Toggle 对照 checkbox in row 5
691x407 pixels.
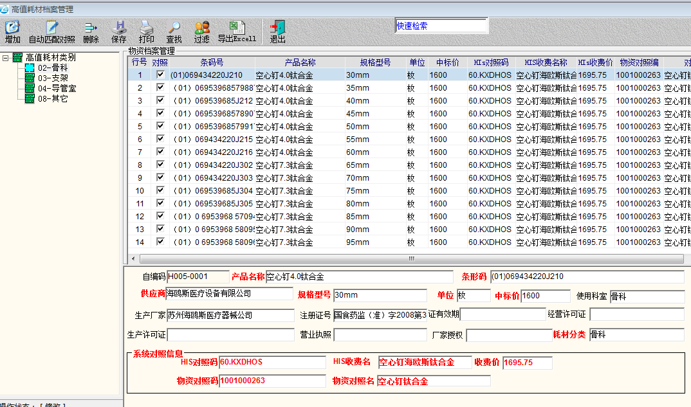point(160,126)
